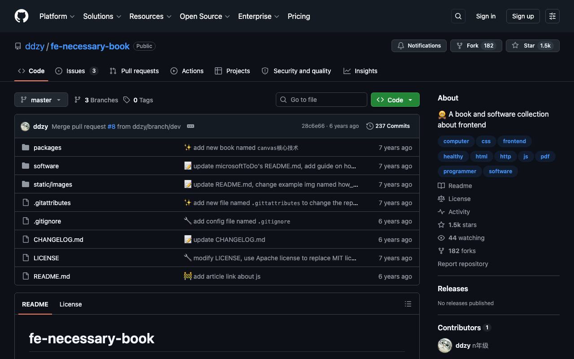
Task: Click the frontend topic tag
Action: pyautogui.click(x=514, y=141)
